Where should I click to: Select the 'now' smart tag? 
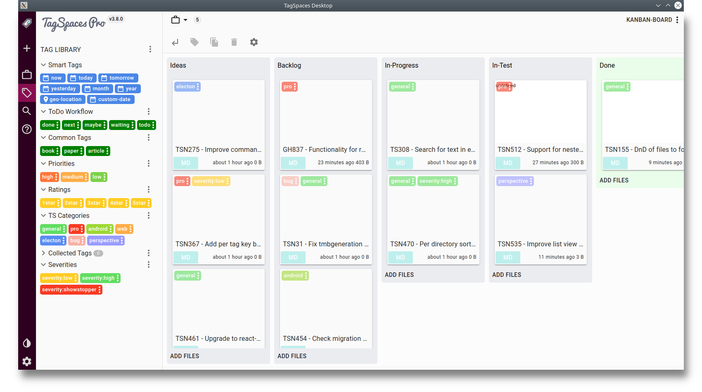click(53, 78)
